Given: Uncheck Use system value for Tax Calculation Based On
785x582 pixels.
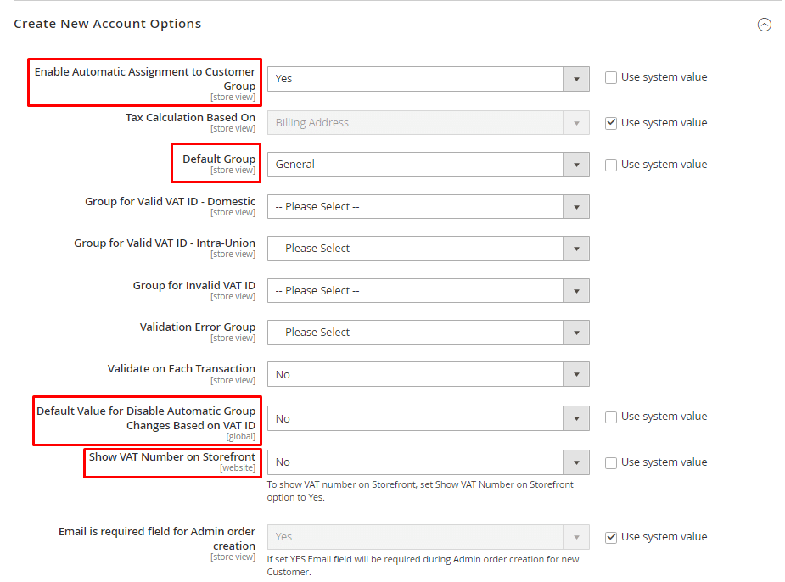Looking at the screenshot, I should click(x=610, y=122).
